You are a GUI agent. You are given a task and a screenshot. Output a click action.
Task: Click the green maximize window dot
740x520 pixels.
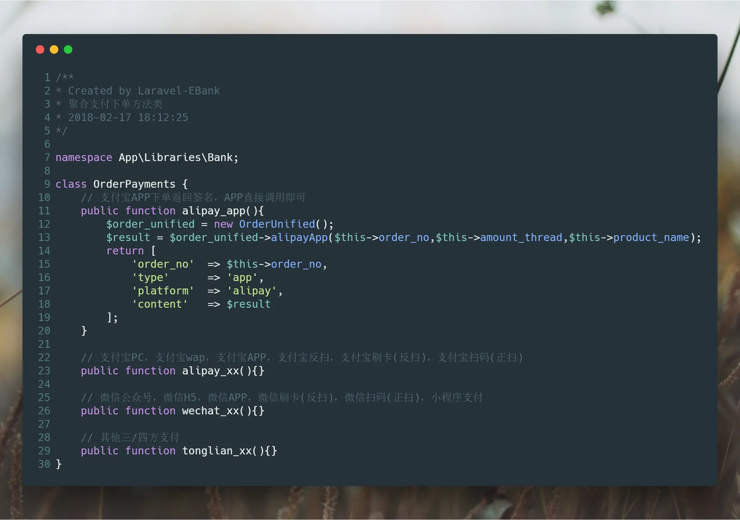pos(68,49)
